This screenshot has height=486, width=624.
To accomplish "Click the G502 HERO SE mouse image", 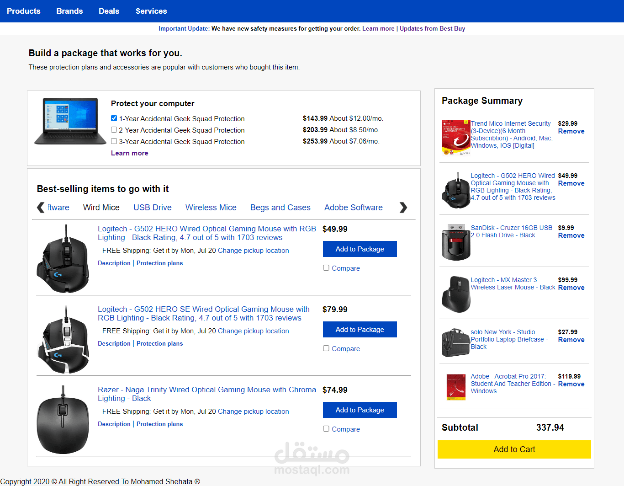I will point(63,339).
